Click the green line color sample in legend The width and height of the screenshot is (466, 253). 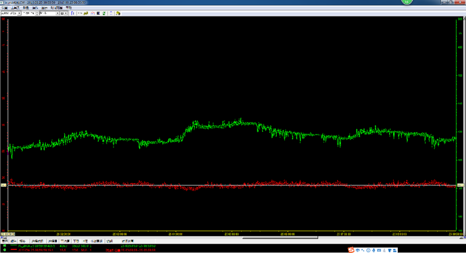click(13, 245)
